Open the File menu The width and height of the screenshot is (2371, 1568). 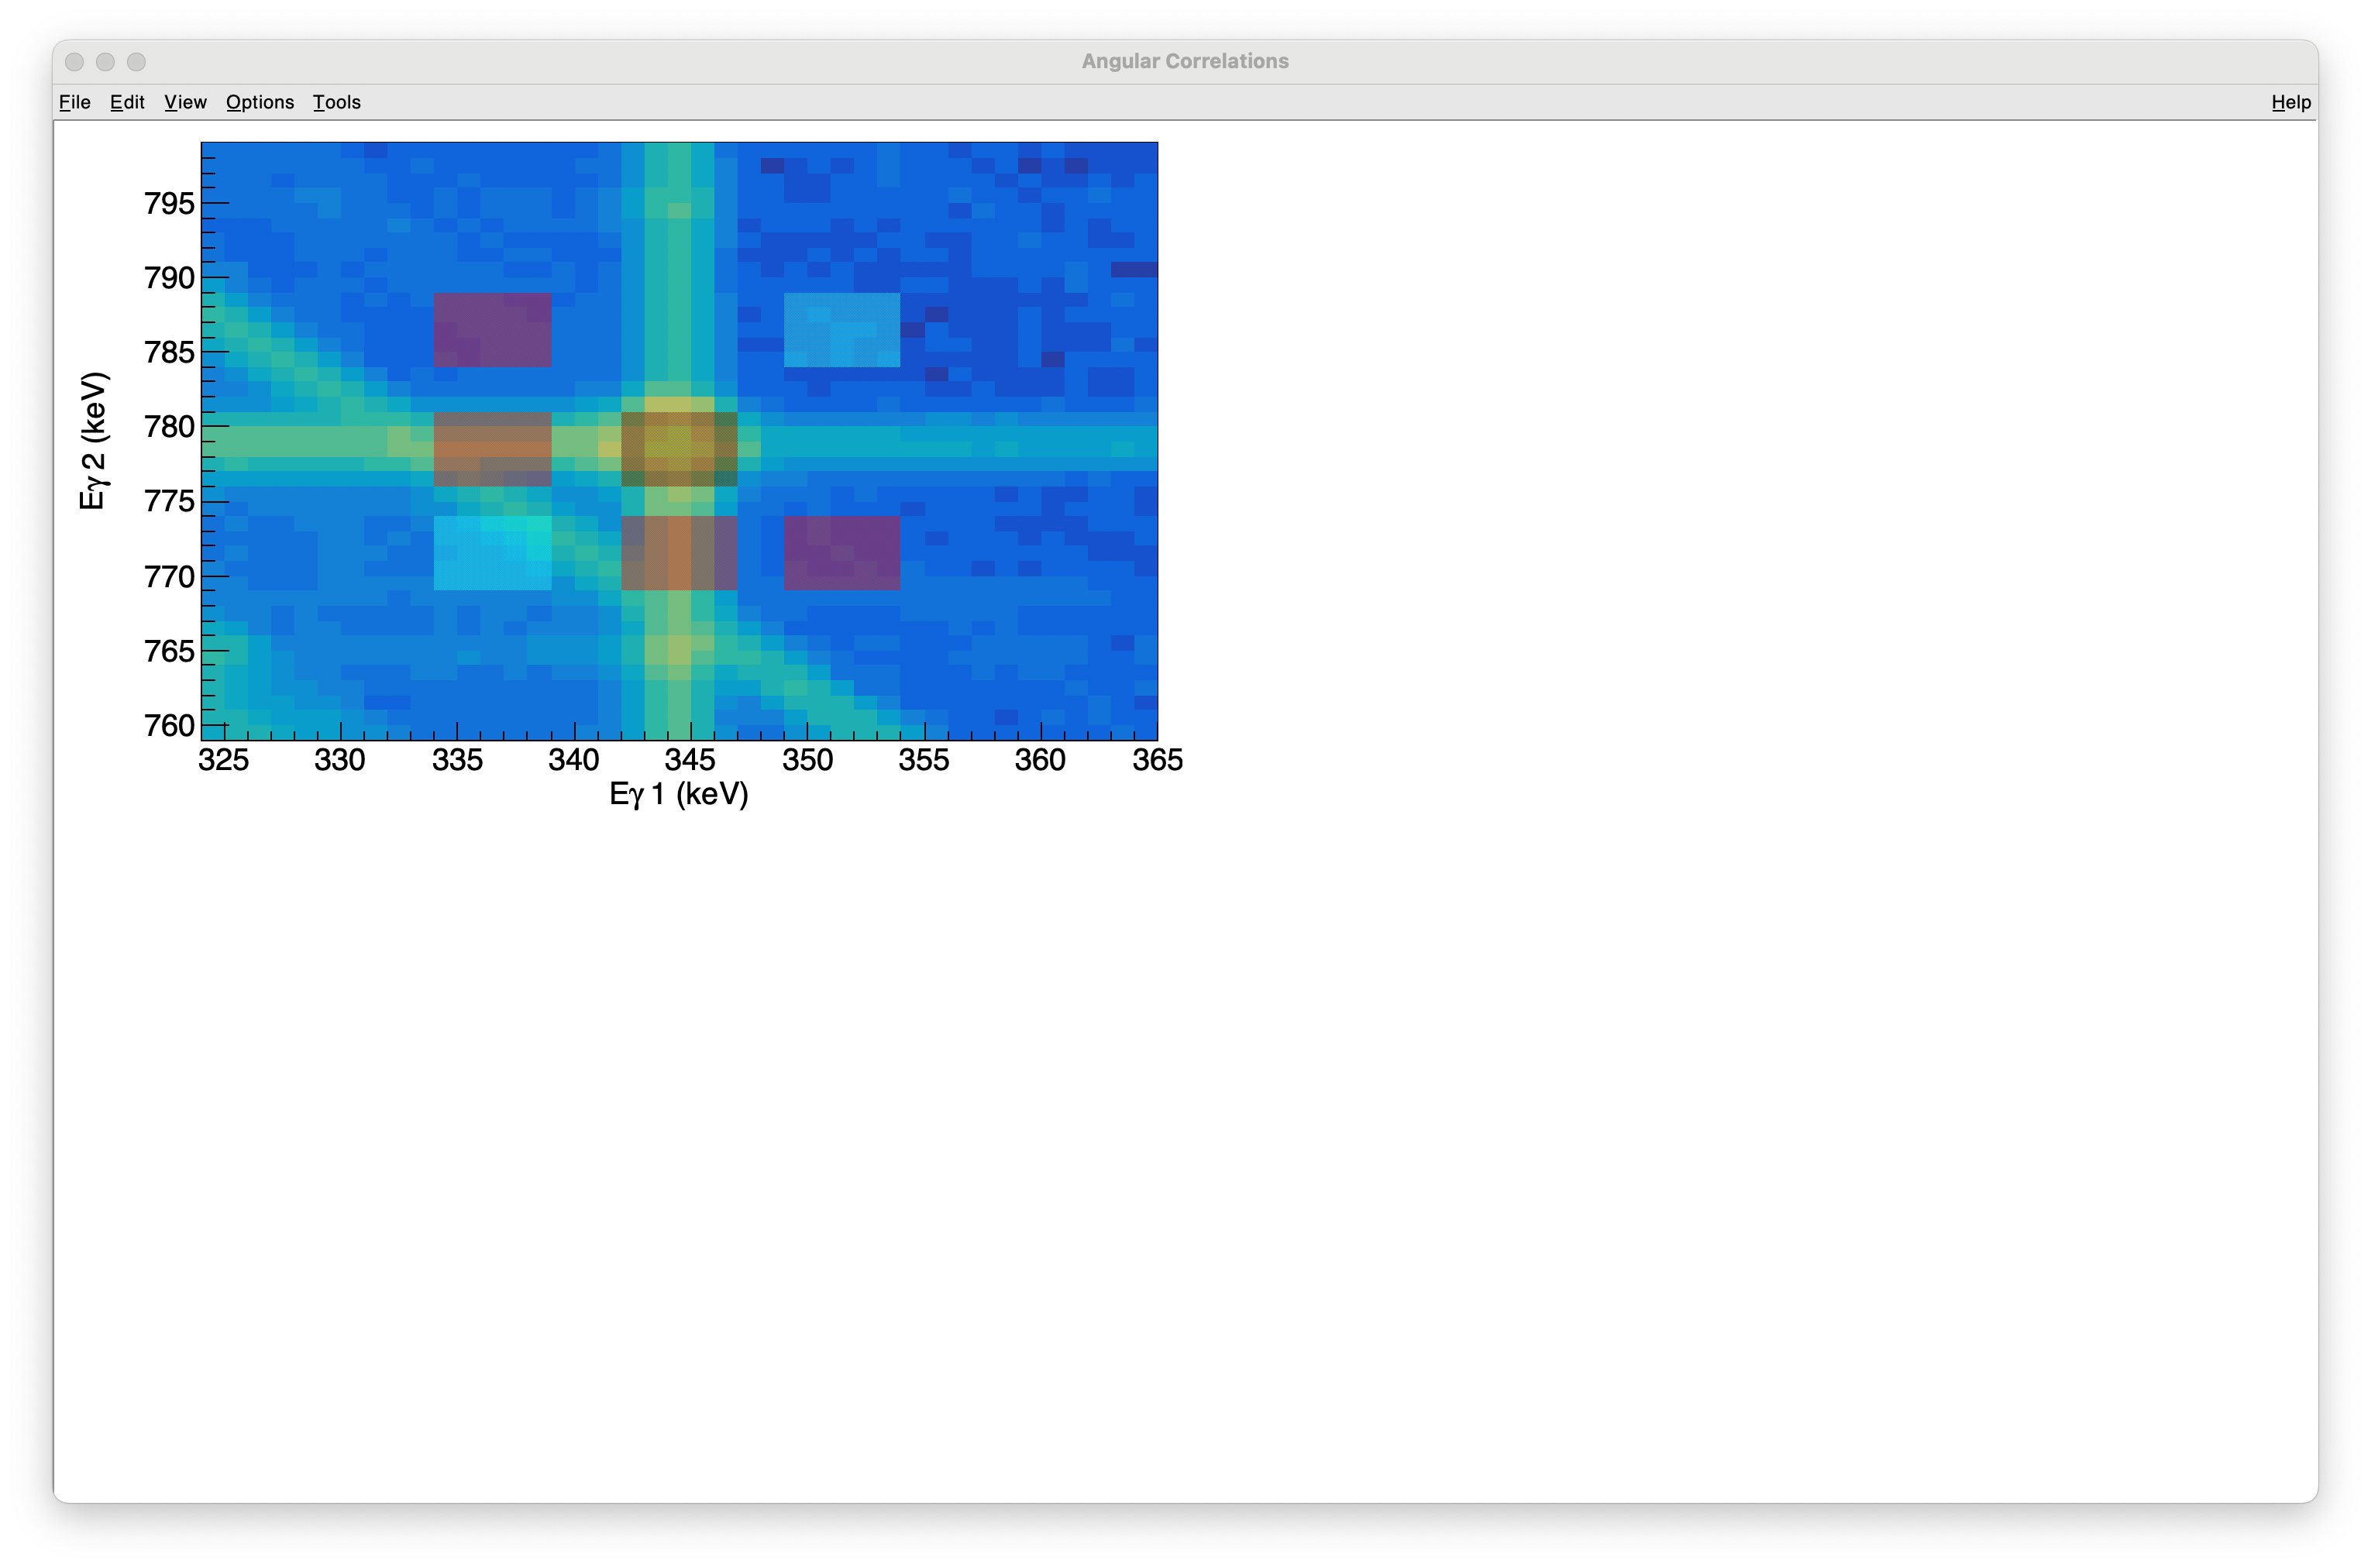(x=75, y=102)
